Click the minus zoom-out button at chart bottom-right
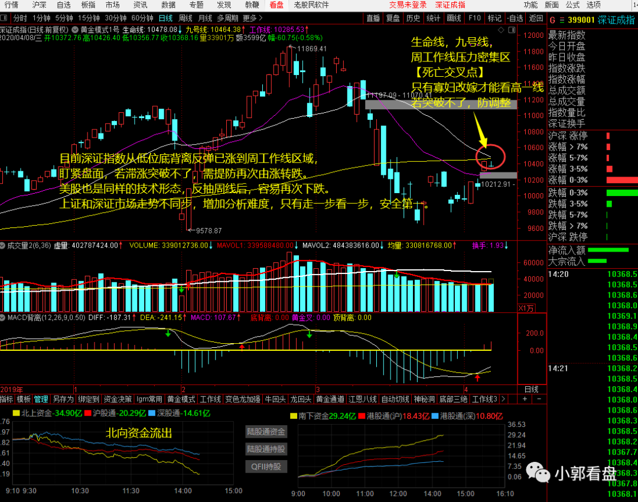The image size is (638, 502). [539, 399]
